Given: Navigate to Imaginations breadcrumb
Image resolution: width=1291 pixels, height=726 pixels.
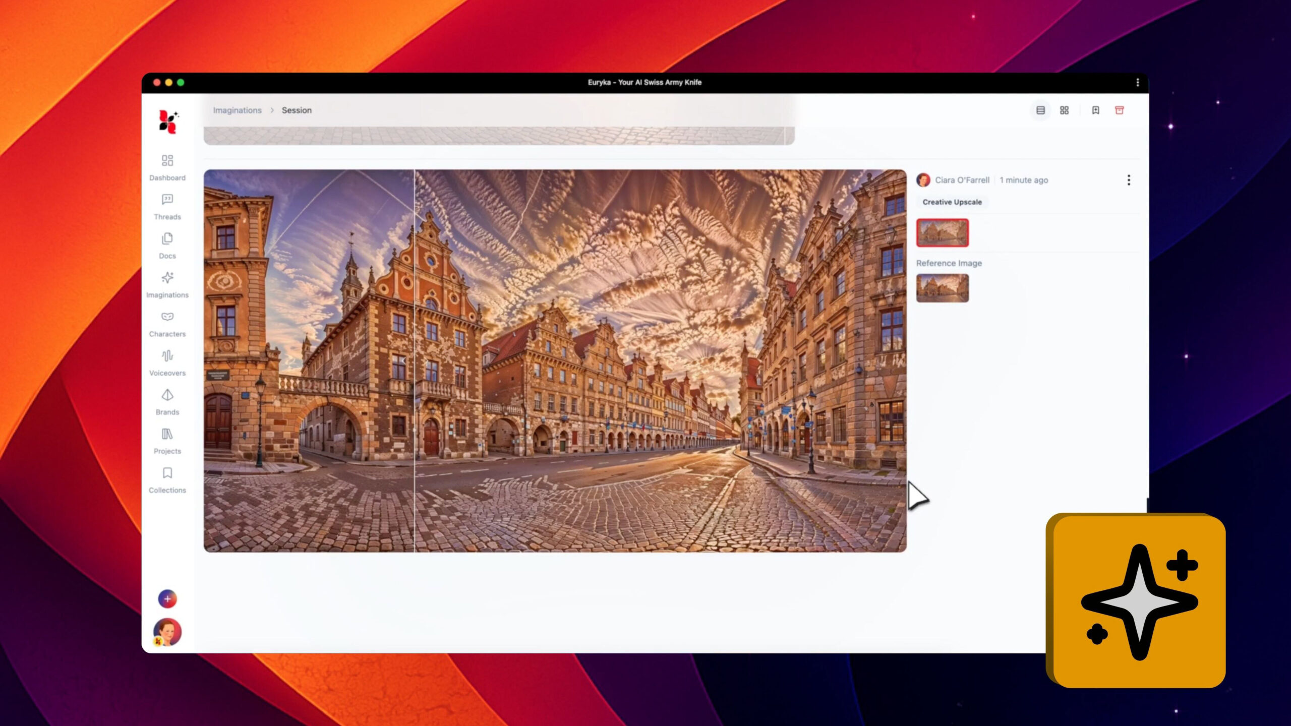Looking at the screenshot, I should [237, 110].
